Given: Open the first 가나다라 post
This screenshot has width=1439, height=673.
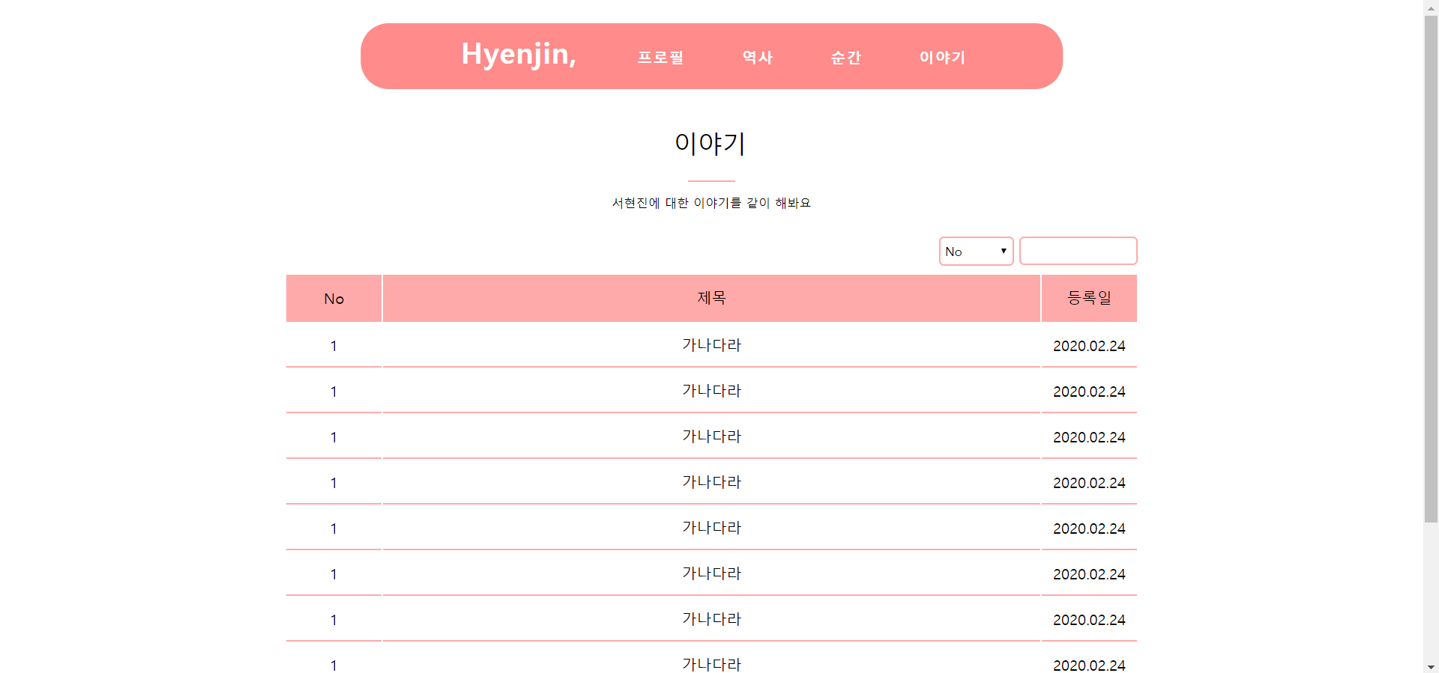Looking at the screenshot, I should [711, 345].
